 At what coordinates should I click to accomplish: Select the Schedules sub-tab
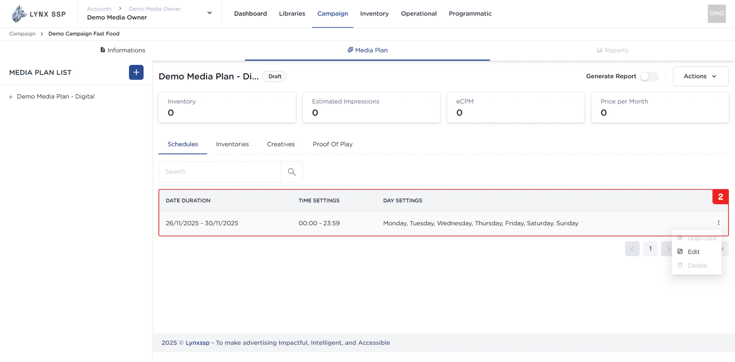[x=183, y=144]
